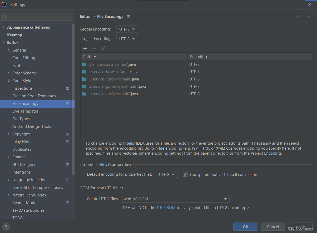Image resolution: width=317 pixels, height=233 pixels.
Task: Click the project icon next to Inspections
Action: (68, 88)
